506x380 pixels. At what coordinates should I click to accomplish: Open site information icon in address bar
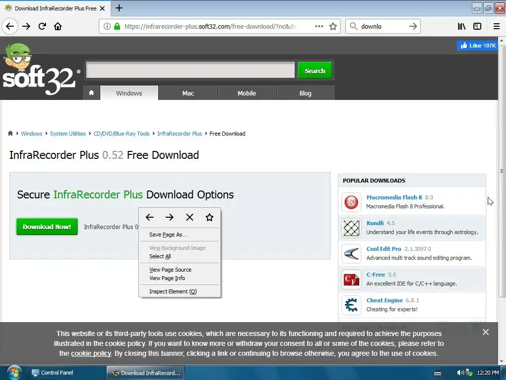(x=107, y=26)
